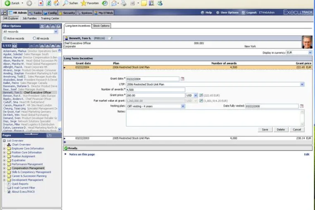Open the Vesting plan dropdown
The height and width of the screenshot is (210, 315).
tap(183, 106)
